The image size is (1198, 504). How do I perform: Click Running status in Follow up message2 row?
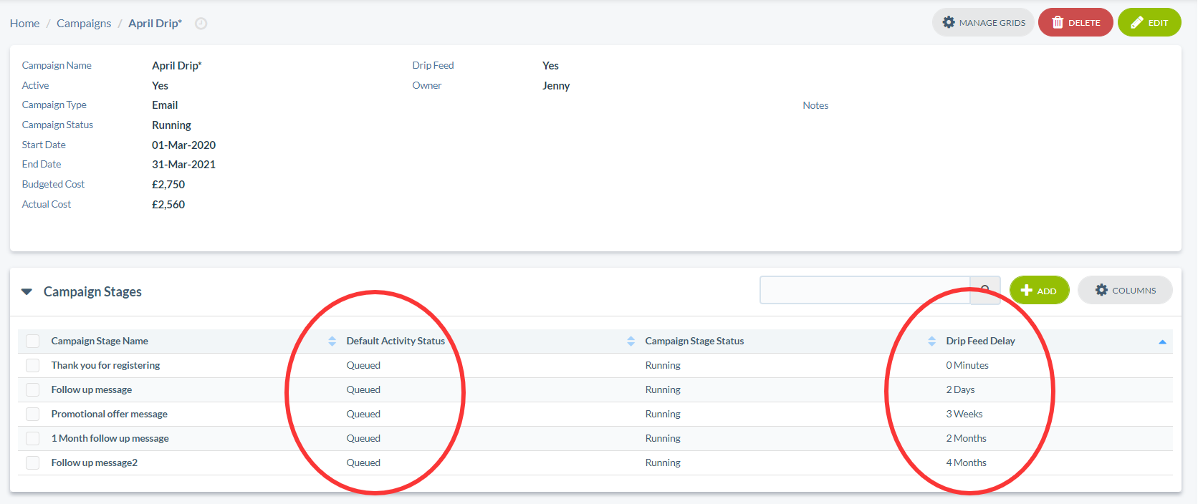pos(663,462)
